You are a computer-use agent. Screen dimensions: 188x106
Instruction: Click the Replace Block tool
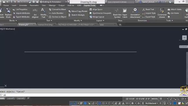pos(8,13)
